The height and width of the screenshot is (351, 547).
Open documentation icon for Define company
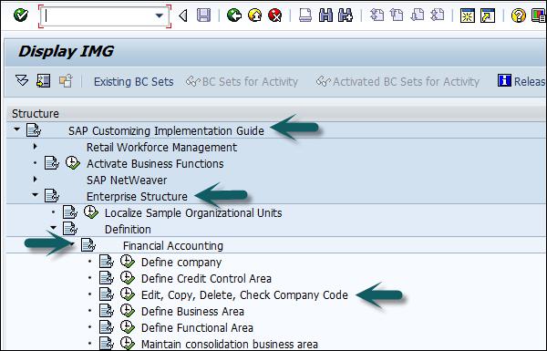click(x=106, y=262)
